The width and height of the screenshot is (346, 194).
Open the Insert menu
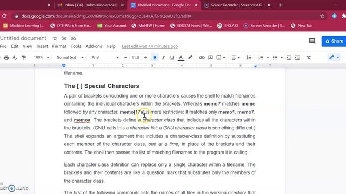point(42,46)
